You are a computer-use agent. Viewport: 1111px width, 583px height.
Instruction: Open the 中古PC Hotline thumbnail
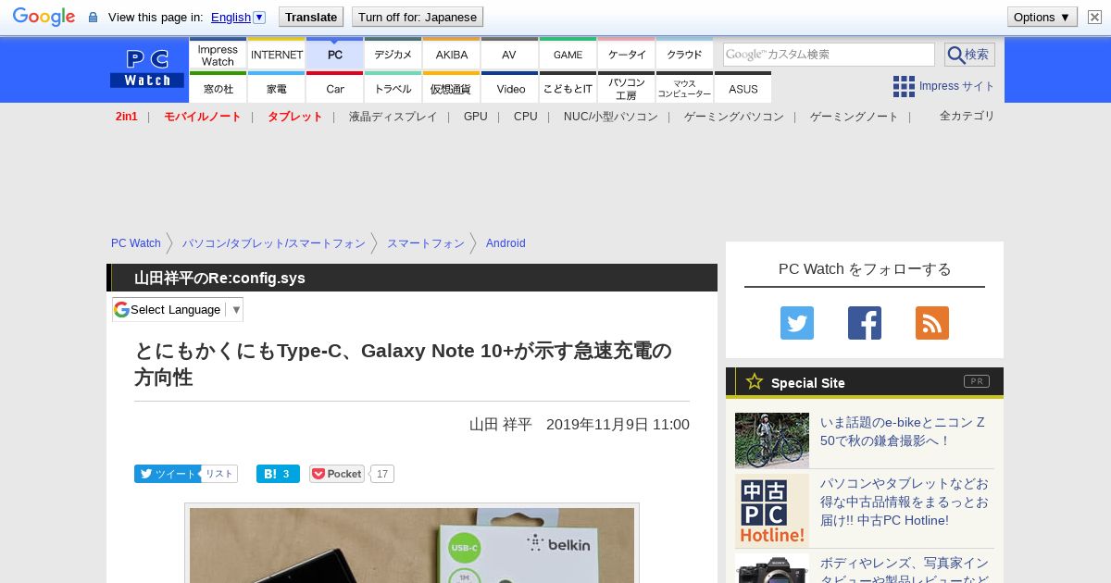(x=772, y=511)
